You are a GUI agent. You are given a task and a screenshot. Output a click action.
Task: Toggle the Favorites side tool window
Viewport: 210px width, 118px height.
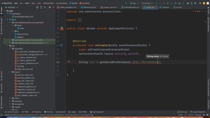(1, 88)
